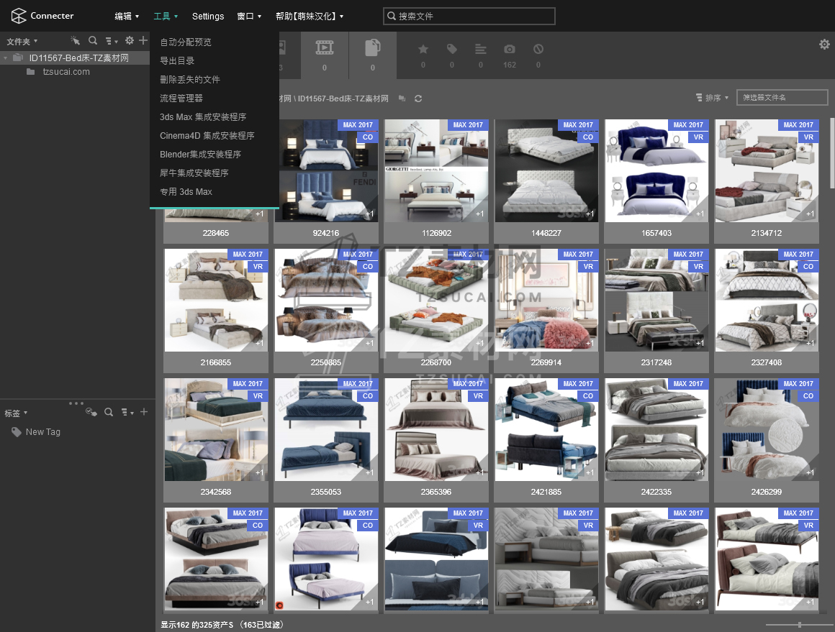Click the search icon in the tags panel
The height and width of the screenshot is (632, 835).
[x=109, y=412]
